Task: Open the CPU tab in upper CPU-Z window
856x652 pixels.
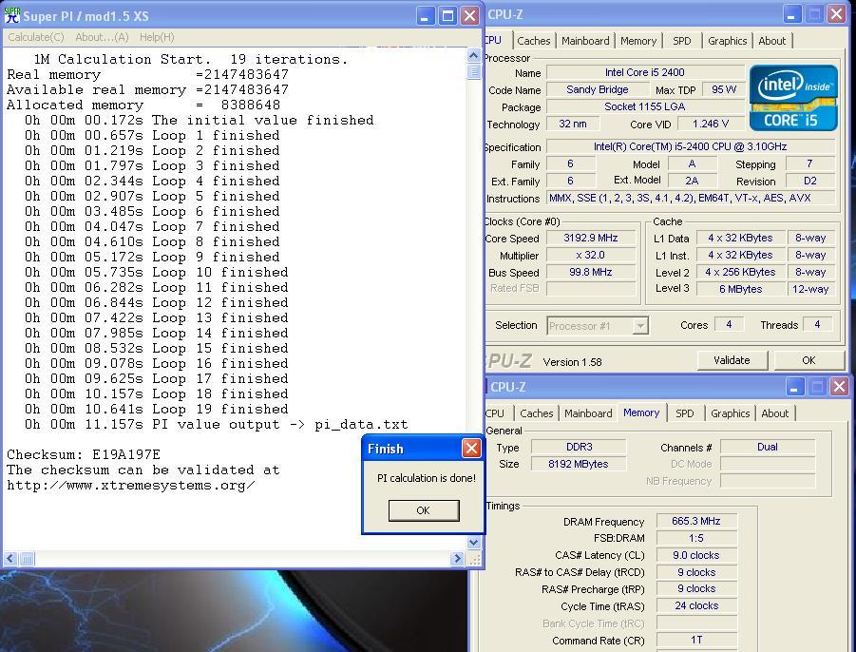Action: point(493,40)
